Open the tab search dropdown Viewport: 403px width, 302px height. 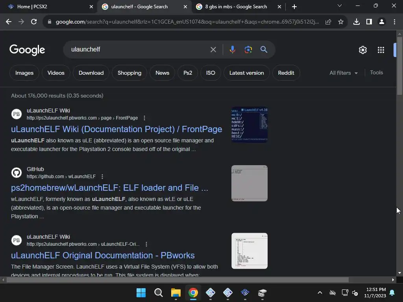pyautogui.click(x=340, y=6)
